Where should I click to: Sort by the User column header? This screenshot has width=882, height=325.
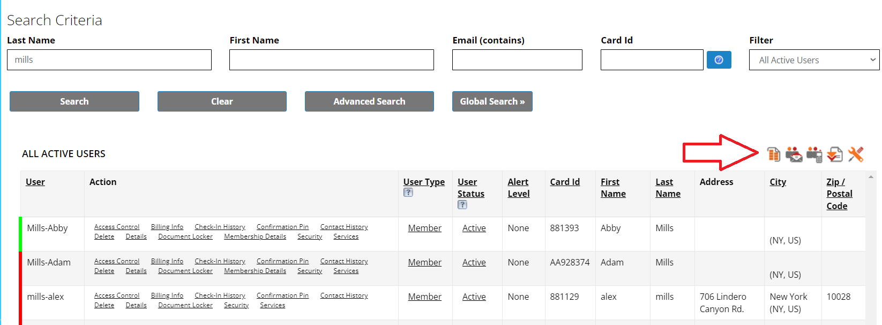point(35,182)
